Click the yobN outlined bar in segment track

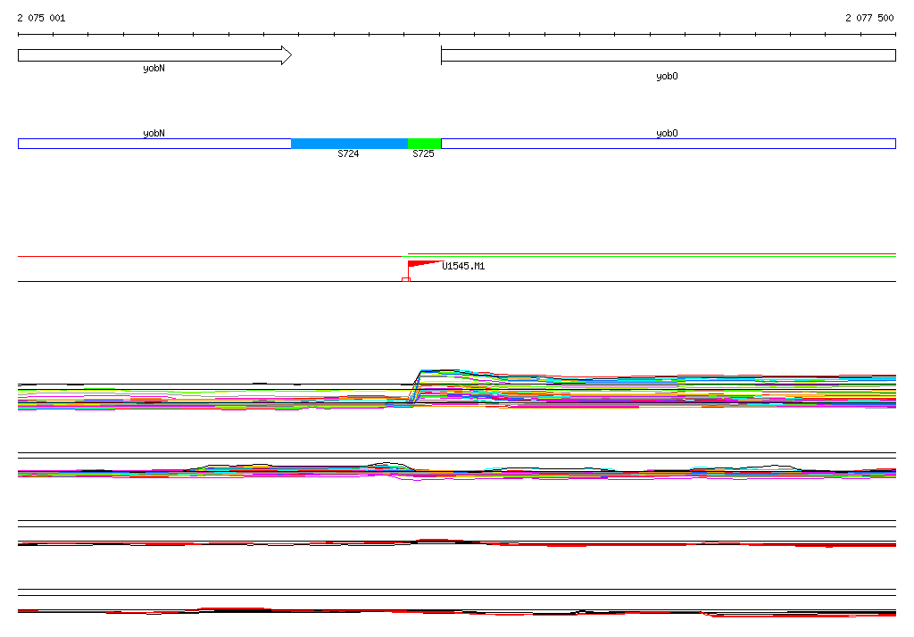154,144
